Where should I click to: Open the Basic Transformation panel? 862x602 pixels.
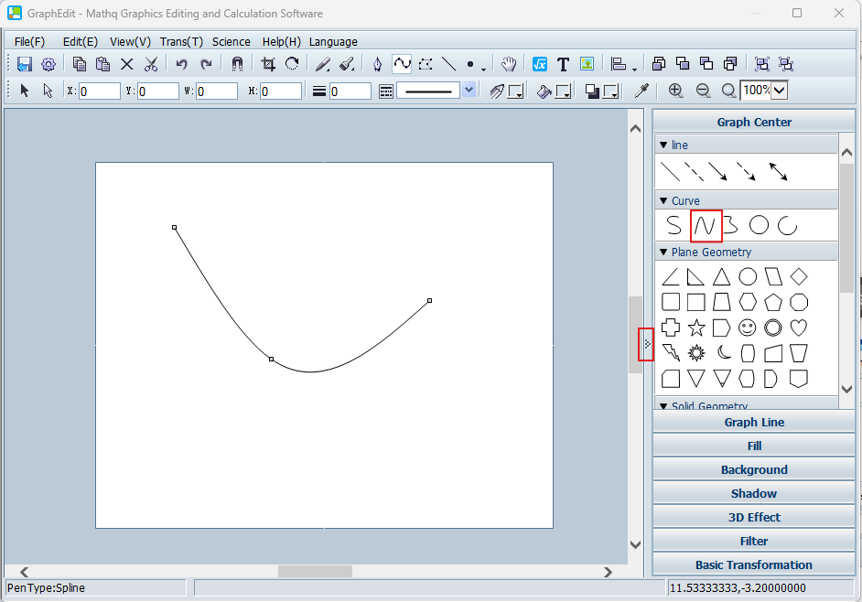click(x=754, y=564)
